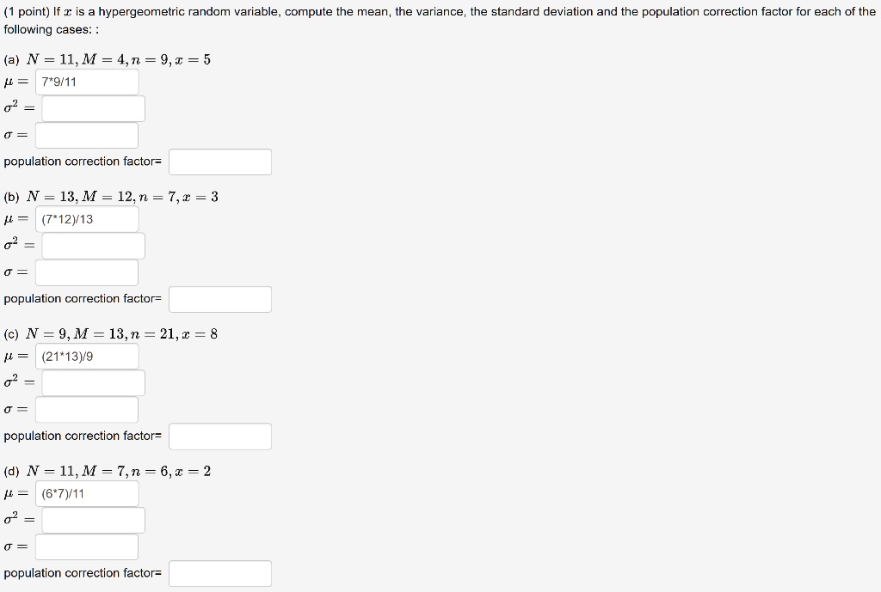Select the σ² box for part (d)
Viewport: 881px width, 592px height.
(93, 520)
